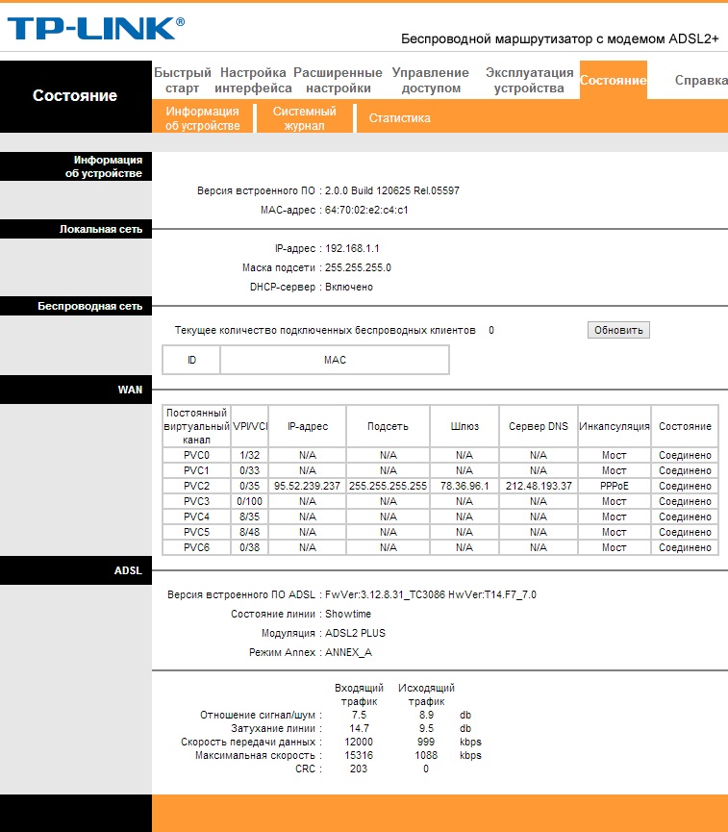Click the ADSL firmware FwVer:3.12.8.31 text
This screenshot has width=728, height=832.
[x=430, y=594]
